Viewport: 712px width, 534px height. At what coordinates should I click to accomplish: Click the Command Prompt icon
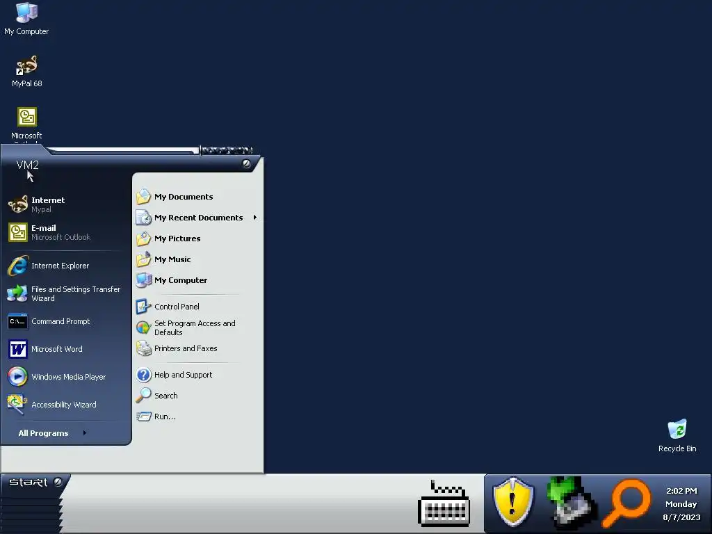pyautogui.click(x=17, y=321)
